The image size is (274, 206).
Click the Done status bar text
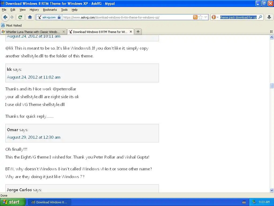(x=4, y=196)
